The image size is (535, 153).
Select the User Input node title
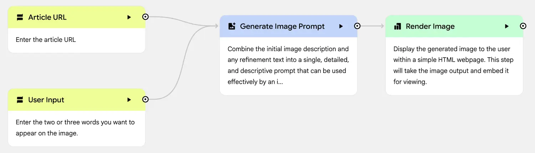pos(46,100)
